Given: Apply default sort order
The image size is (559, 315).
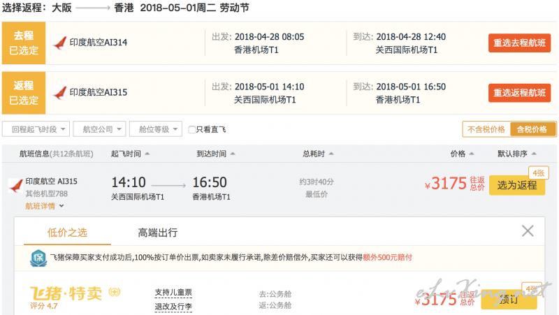Looking at the screenshot, I should click(x=517, y=154).
